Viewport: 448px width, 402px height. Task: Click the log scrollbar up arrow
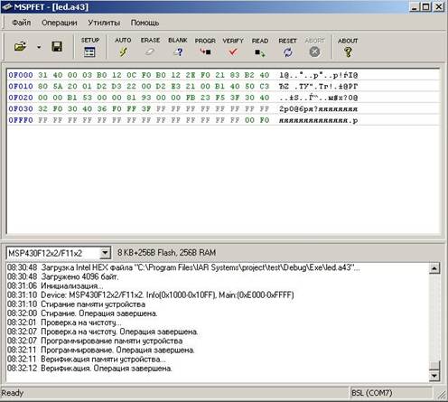coord(434,268)
